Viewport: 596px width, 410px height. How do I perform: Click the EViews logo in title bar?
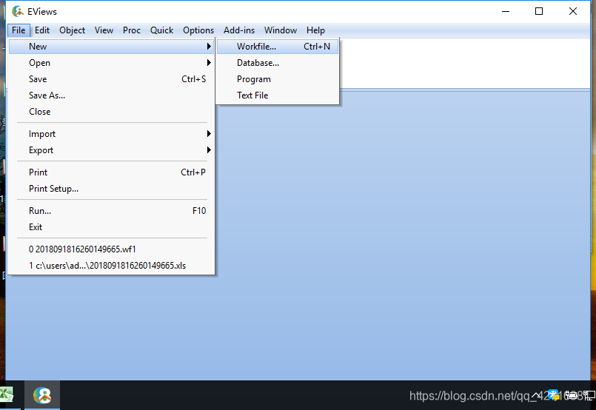point(18,11)
